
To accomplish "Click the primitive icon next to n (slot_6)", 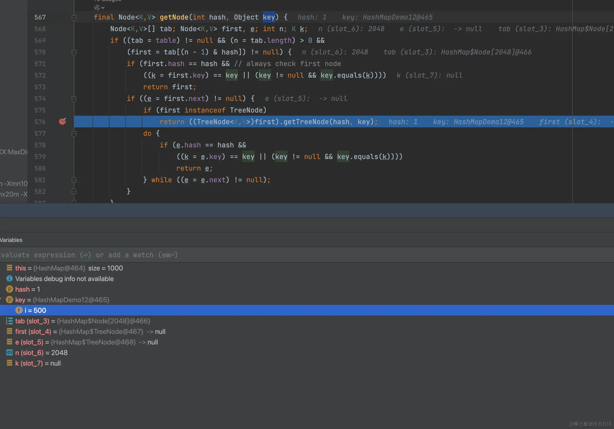I will tap(9, 353).
